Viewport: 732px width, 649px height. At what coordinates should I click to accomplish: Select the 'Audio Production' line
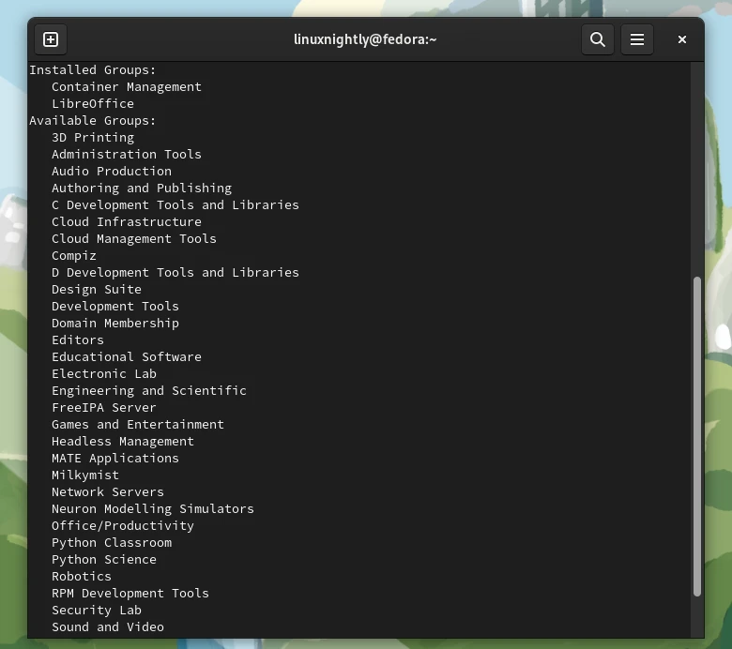click(112, 172)
